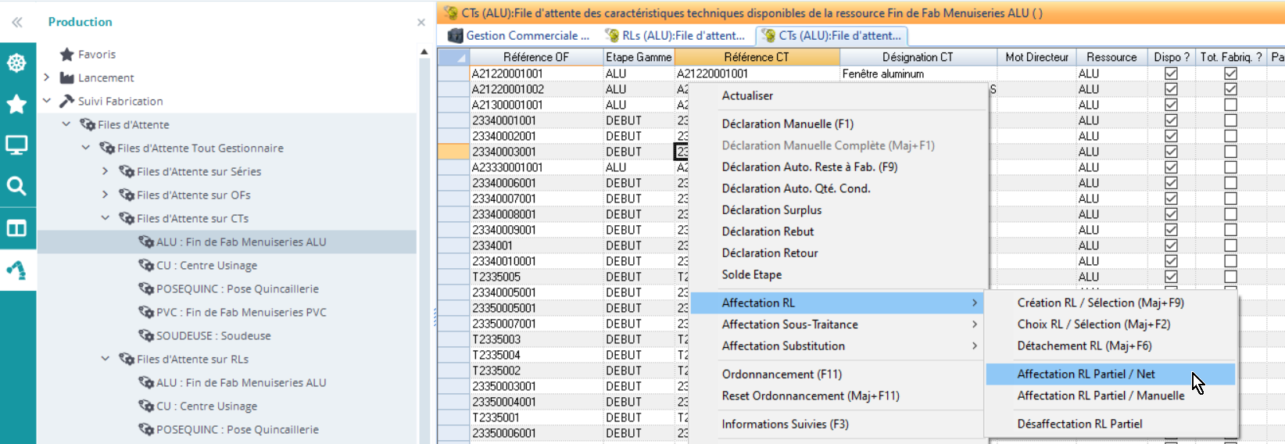Select the robot arm production icon

pos(16,270)
